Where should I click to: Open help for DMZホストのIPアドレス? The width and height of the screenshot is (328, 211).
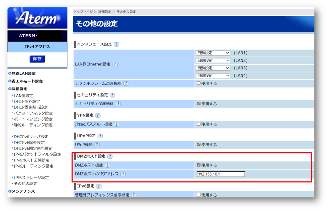pyautogui.click(x=123, y=174)
